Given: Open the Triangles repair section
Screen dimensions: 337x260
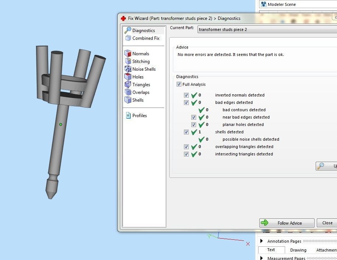Looking at the screenshot, I should (x=137, y=84).
